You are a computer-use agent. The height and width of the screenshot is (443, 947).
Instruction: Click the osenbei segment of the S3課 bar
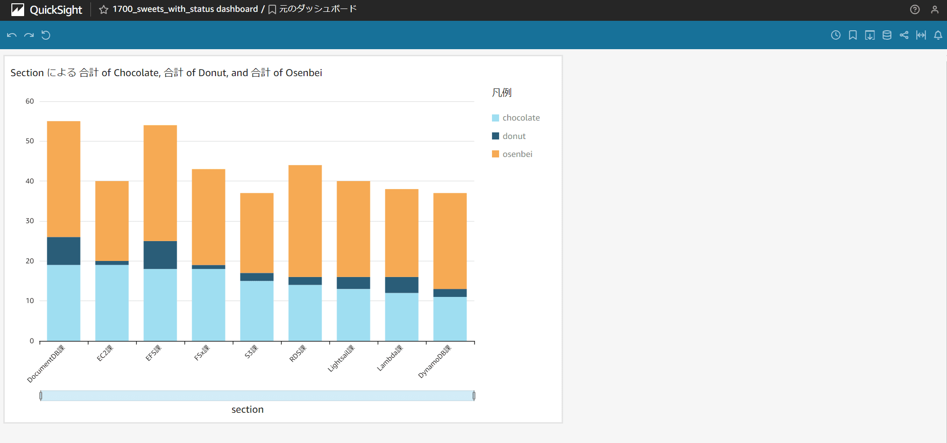[x=257, y=233]
